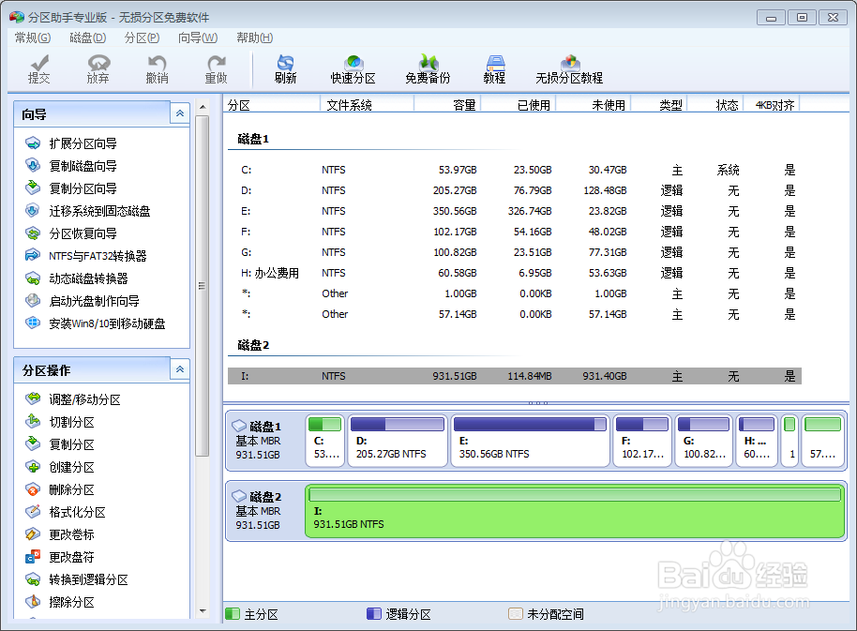The image size is (857, 631).
Task: Open the 快速分区 (Quick Partition) tool
Action: click(x=353, y=68)
